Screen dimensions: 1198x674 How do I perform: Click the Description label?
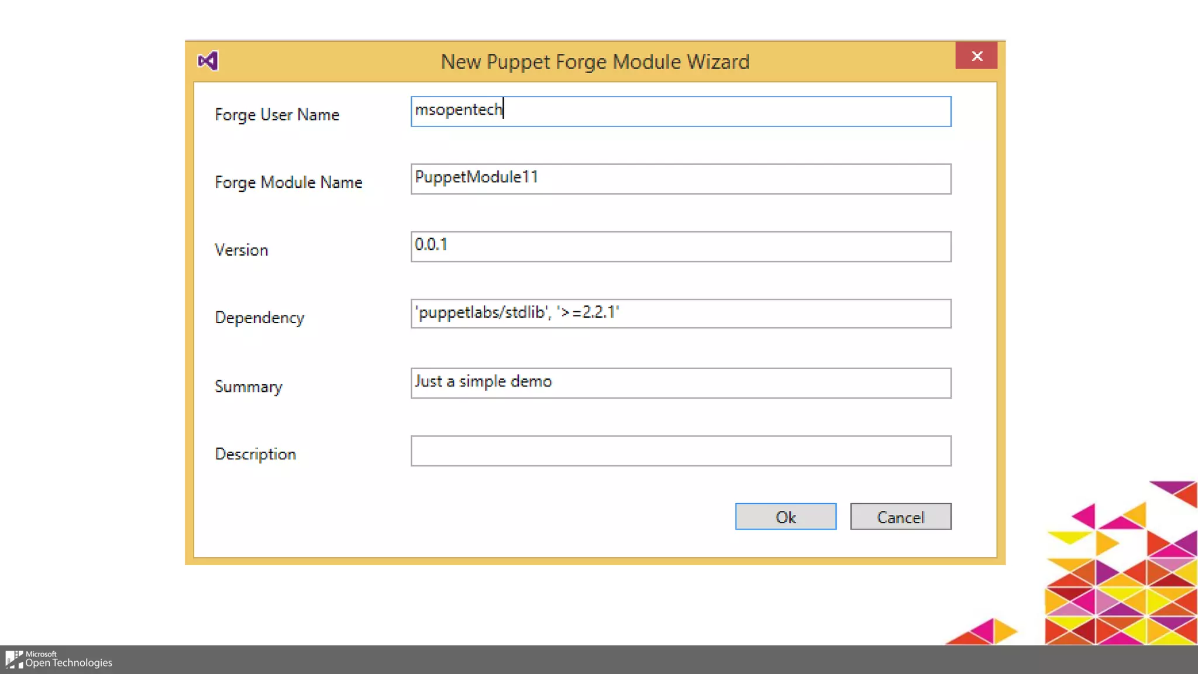tap(255, 454)
